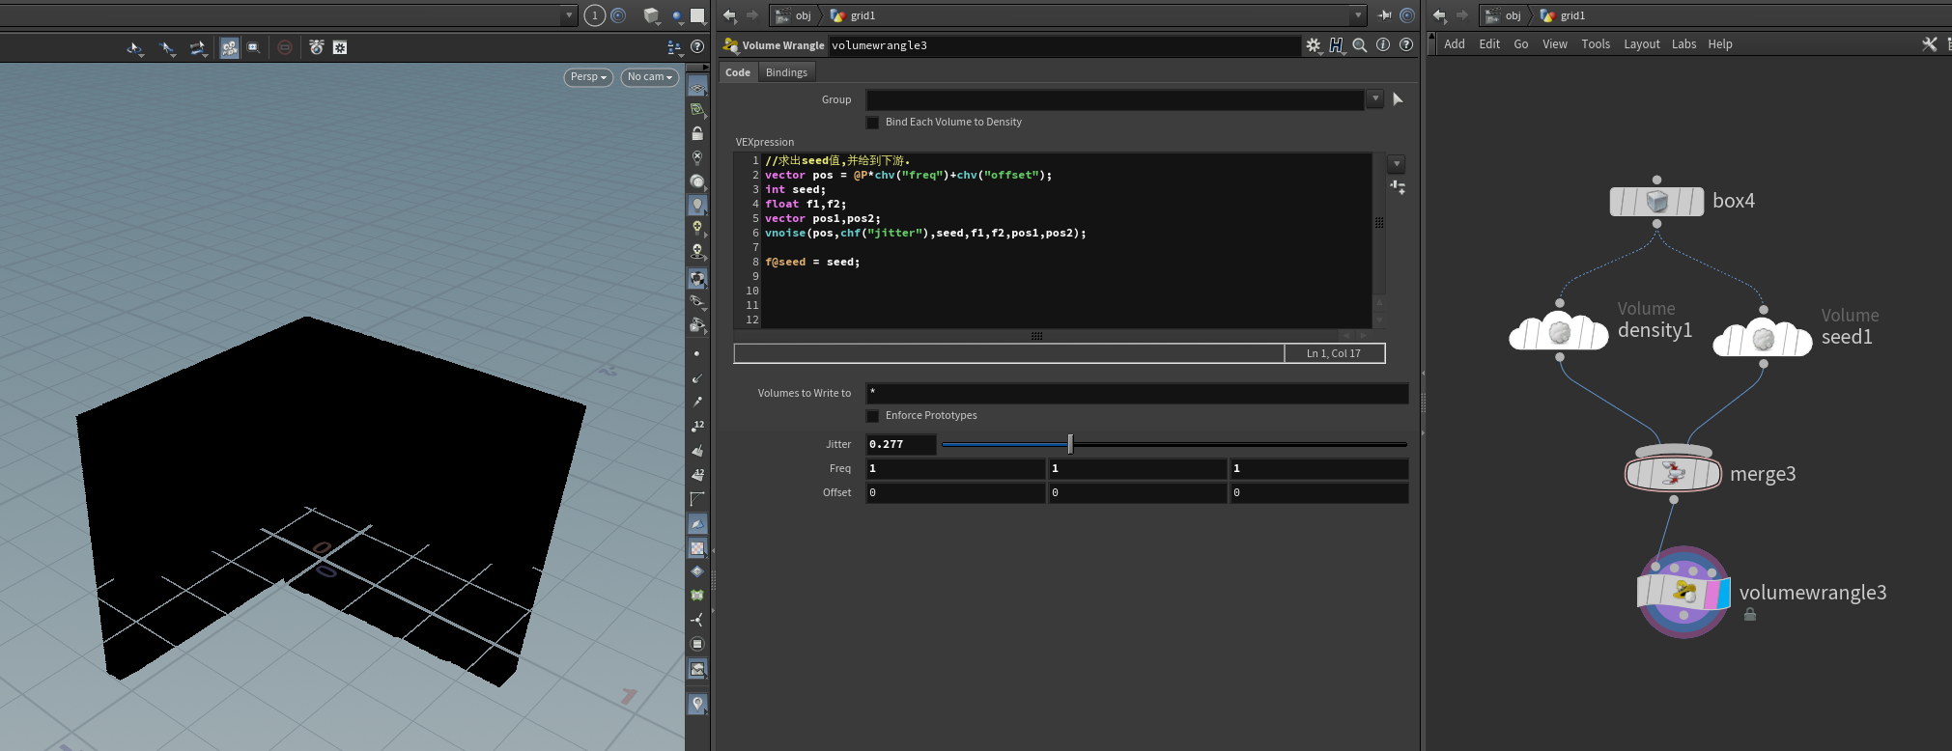The image size is (1952, 751).
Task: Click the parameter gear settings icon
Action: point(1313,45)
